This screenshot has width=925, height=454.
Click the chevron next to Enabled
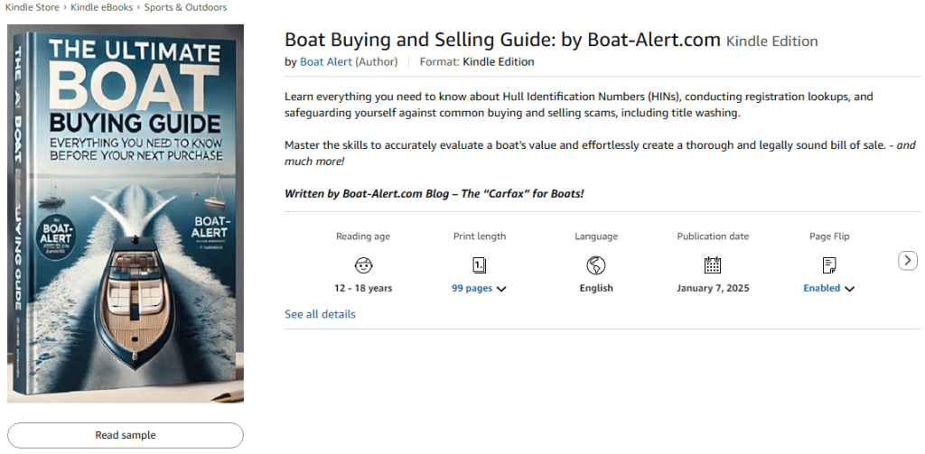pos(849,289)
